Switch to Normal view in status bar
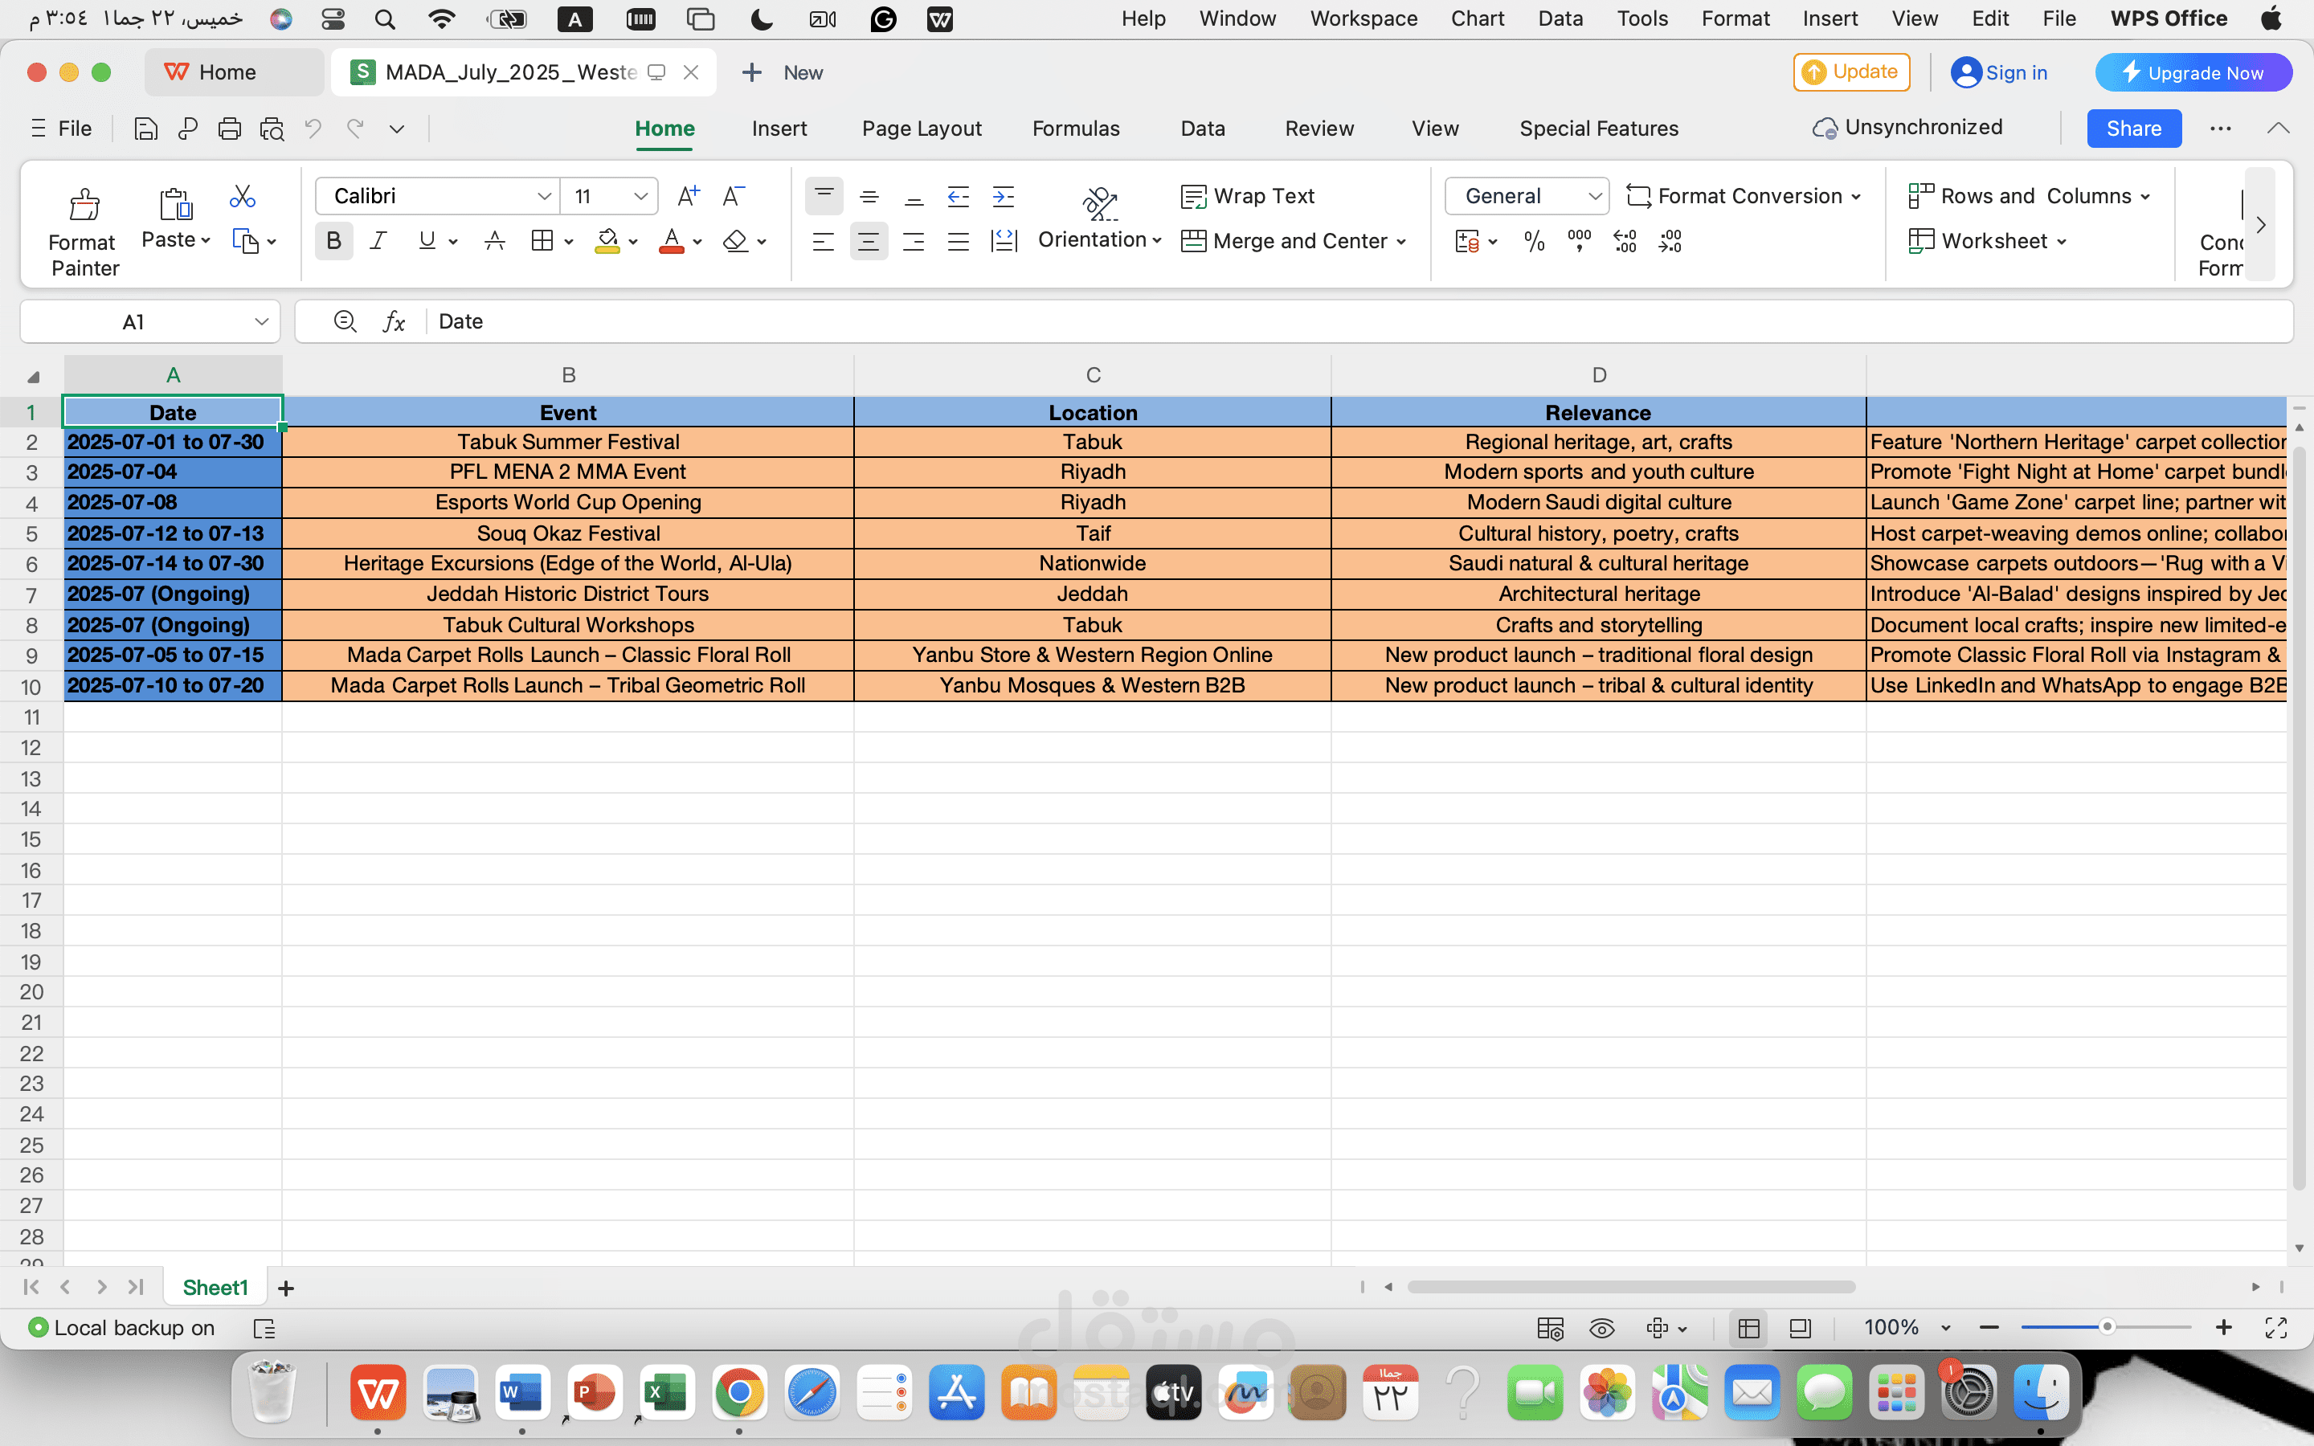 coord(1749,1329)
